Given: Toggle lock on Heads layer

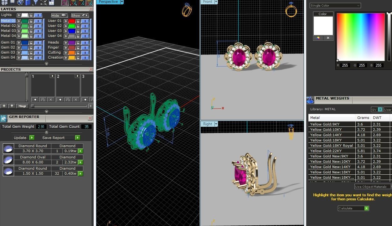Looking at the screenshot, I should tap(78, 43).
